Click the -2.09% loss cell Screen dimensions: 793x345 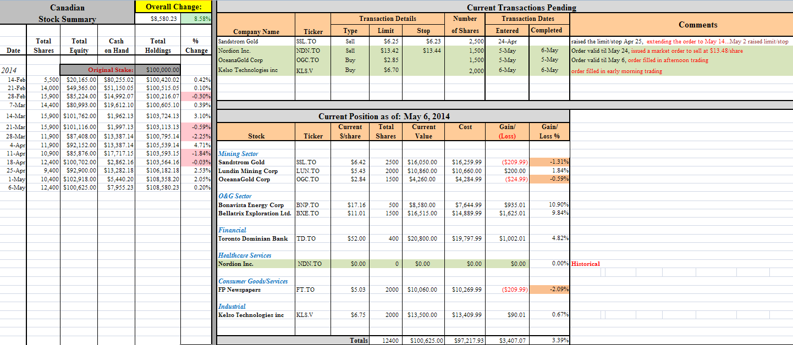click(550, 290)
